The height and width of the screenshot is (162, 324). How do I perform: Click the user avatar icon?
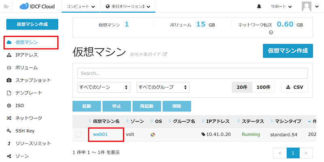308,6
